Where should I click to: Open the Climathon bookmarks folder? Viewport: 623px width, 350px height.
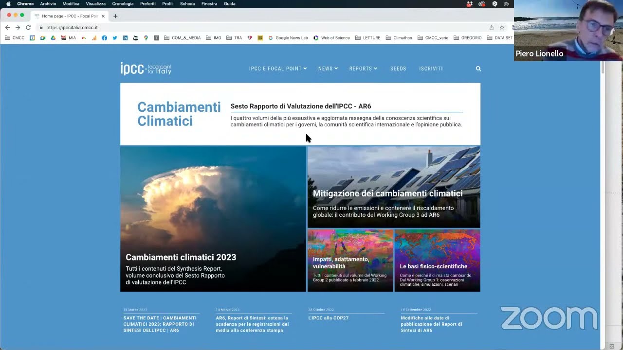399,38
